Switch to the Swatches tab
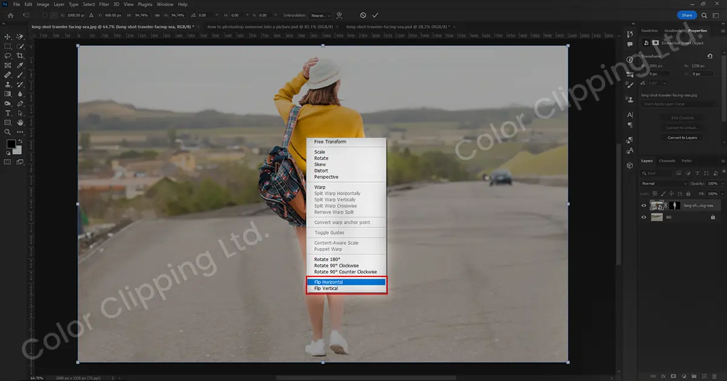Viewport: 727px width, 381px height. point(651,30)
